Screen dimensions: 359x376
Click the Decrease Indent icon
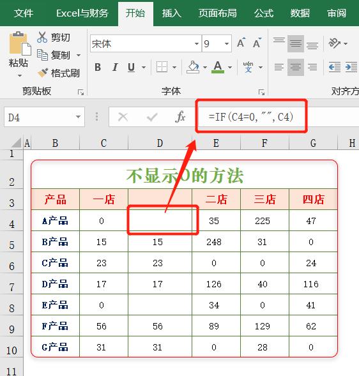(x=335, y=67)
